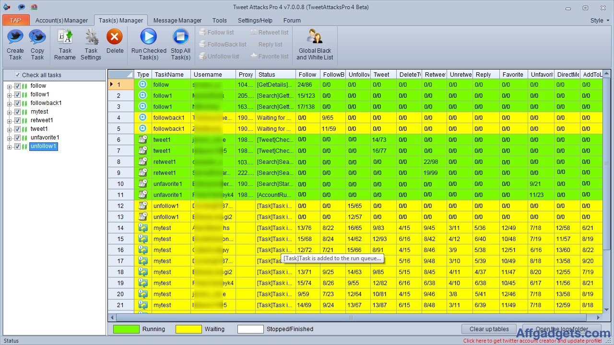The width and height of the screenshot is (614, 345).
Task: Click type icon in row 12 unfollow1
Action: tap(142, 206)
